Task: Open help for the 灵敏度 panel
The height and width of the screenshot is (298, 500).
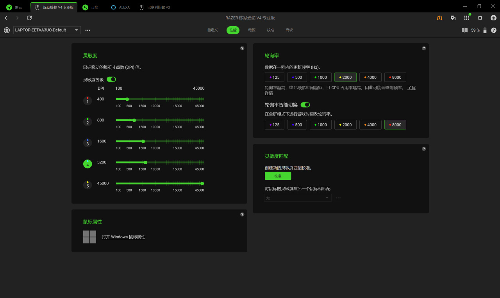Action: pyautogui.click(x=242, y=48)
